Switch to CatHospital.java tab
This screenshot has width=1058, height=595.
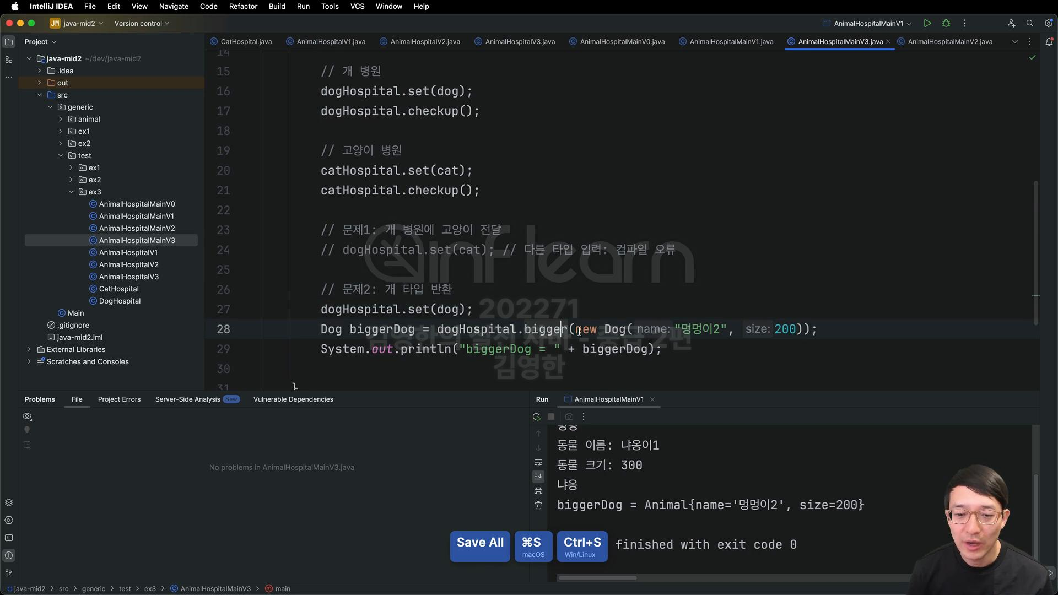(241, 42)
